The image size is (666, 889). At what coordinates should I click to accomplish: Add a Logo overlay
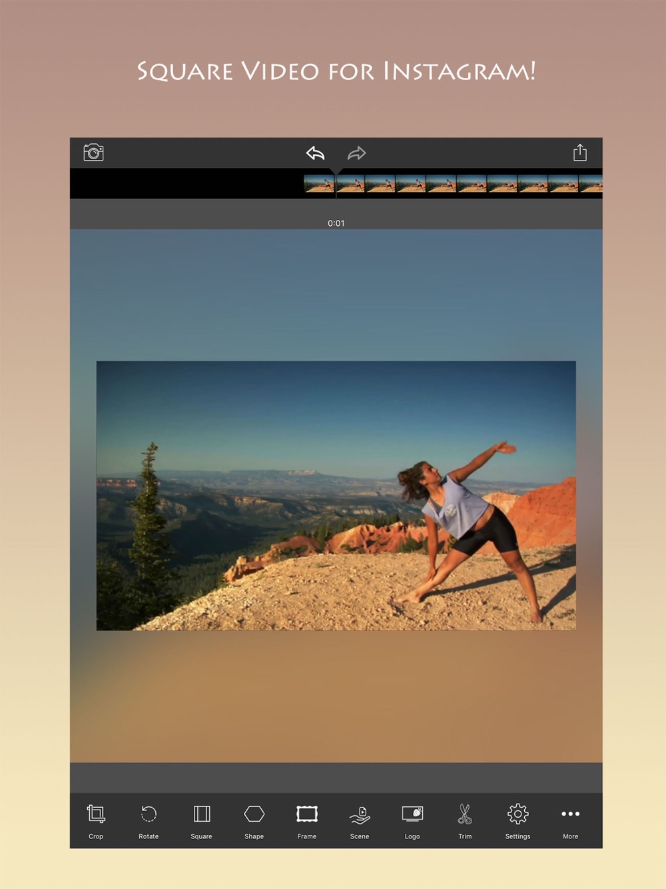[x=412, y=821]
